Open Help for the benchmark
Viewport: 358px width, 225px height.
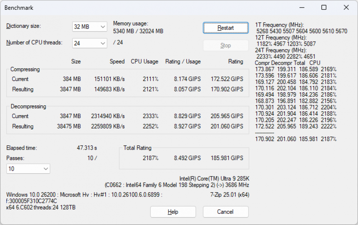(173, 212)
